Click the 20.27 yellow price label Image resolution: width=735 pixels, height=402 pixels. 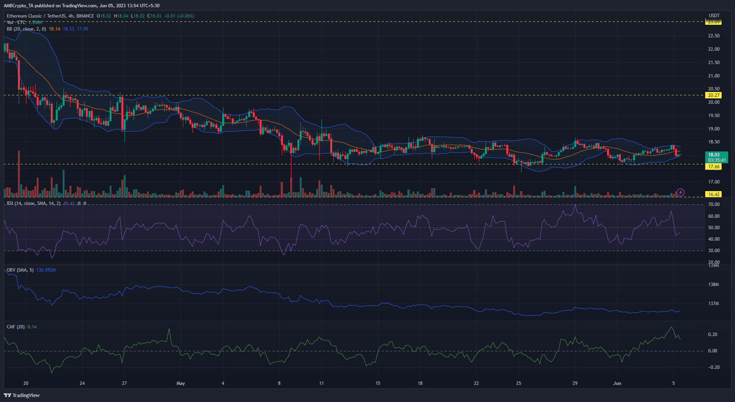tap(713, 95)
